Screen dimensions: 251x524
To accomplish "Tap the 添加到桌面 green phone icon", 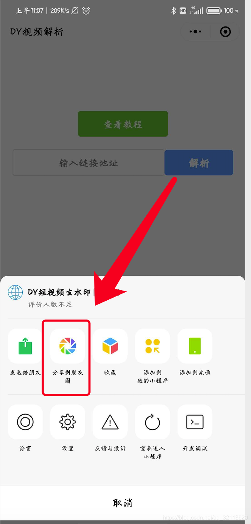I will 195,346.
